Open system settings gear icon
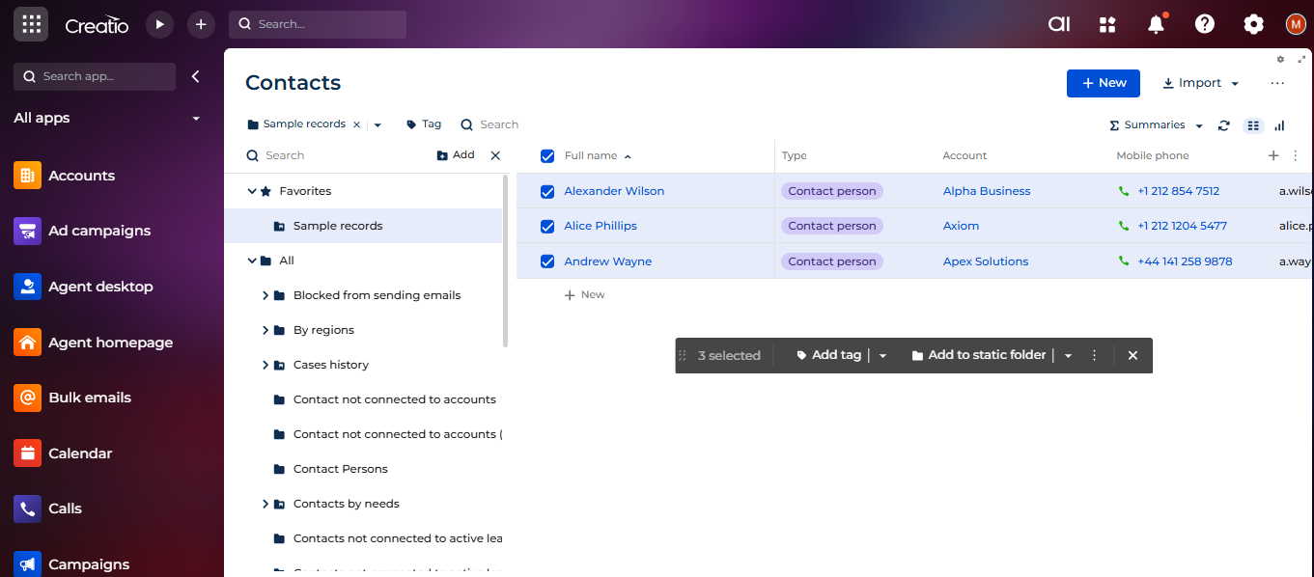1314x577 pixels. point(1253,24)
